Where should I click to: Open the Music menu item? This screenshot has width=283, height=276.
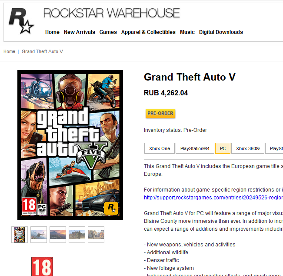pyautogui.click(x=187, y=32)
